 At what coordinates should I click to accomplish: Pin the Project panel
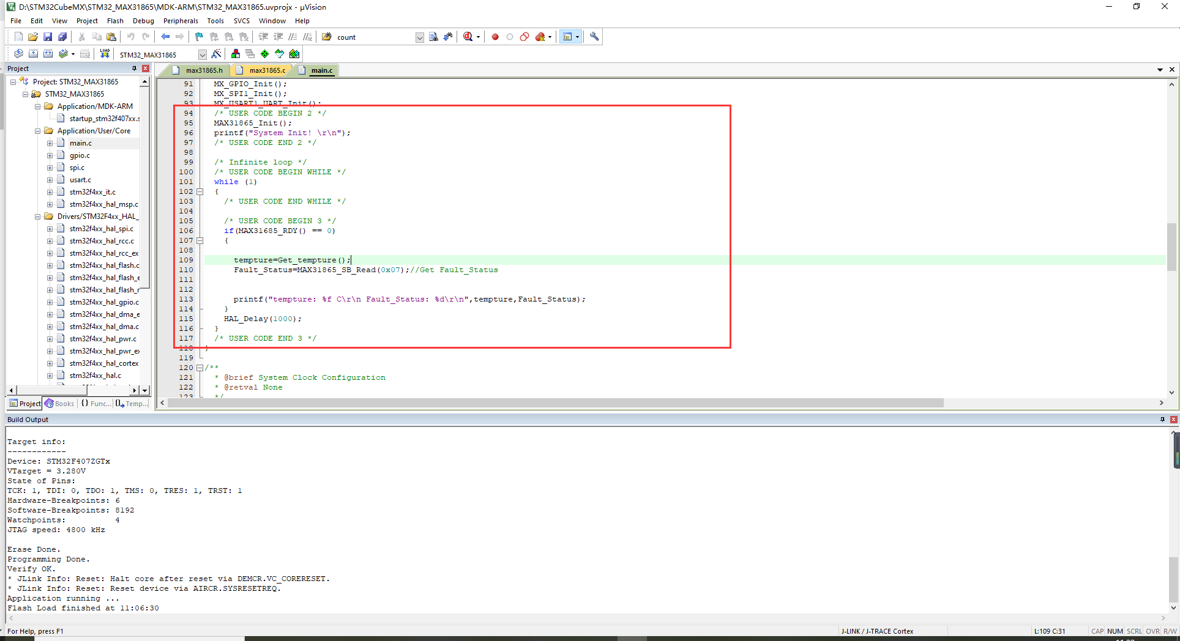click(x=134, y=69)
